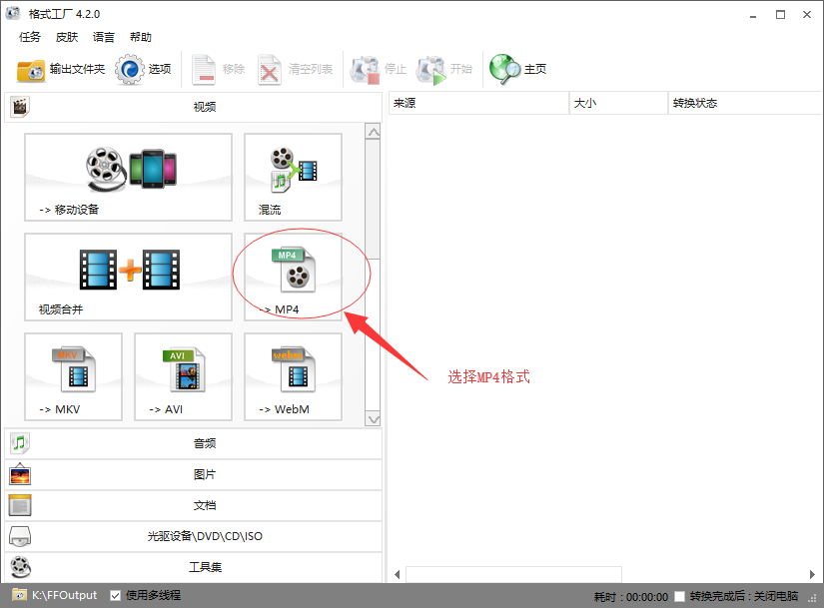Click the format list scroll-down arrow
The height and width of the screenshot is (608, 824).
(374, 418)
